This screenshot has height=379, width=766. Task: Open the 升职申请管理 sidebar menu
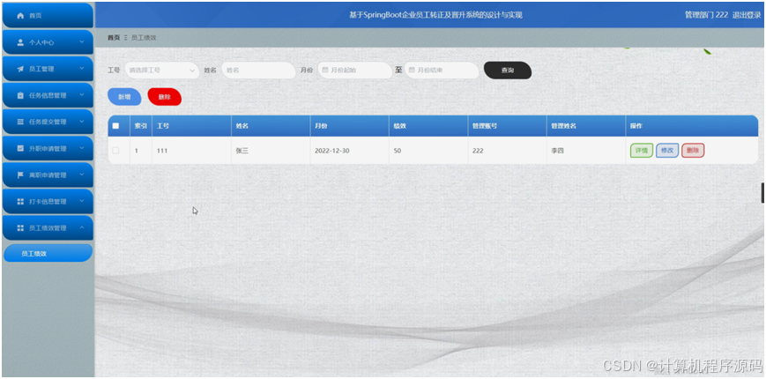(48, 148)
